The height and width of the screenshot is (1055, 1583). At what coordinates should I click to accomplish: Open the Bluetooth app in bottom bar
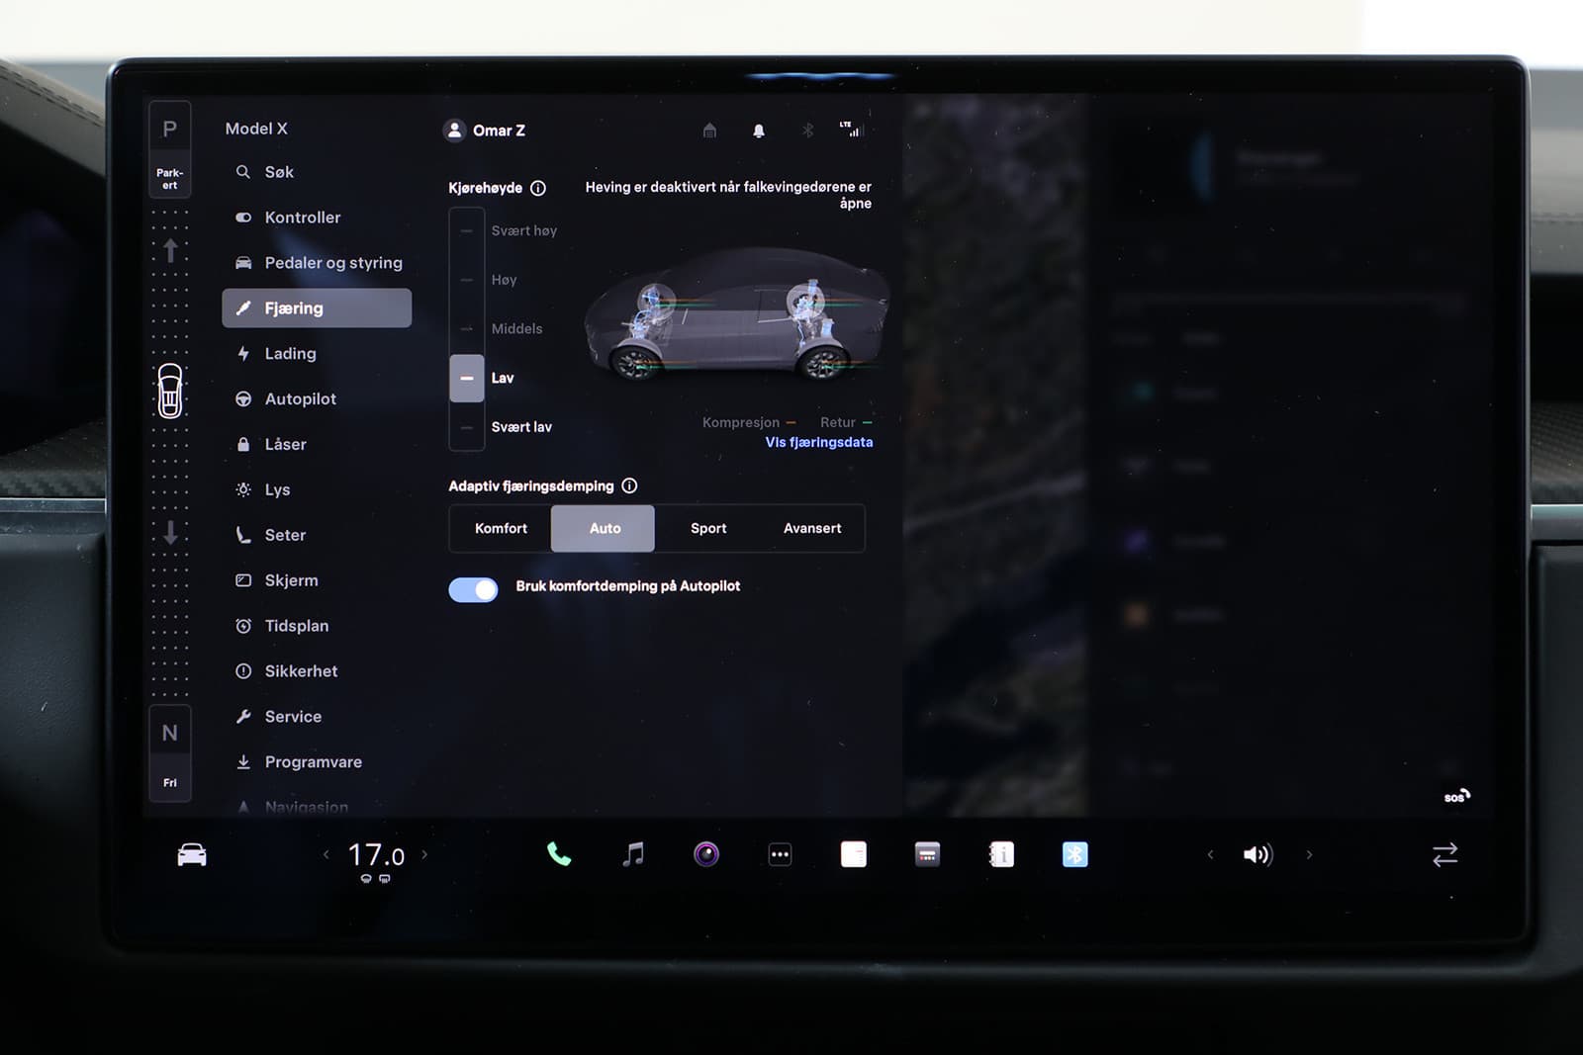click(x=1074, y=854)
